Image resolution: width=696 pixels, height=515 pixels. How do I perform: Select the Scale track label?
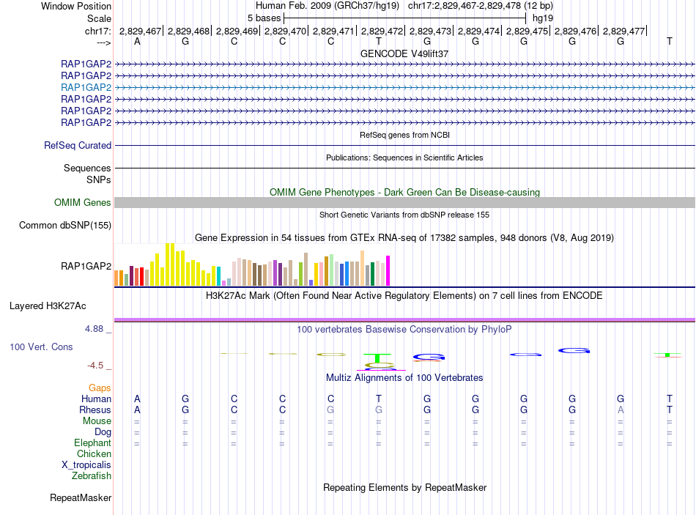pos(99,18)
